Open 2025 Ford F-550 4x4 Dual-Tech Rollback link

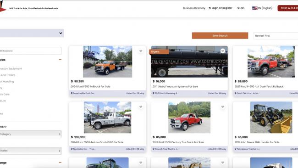[x=259, y=87]
